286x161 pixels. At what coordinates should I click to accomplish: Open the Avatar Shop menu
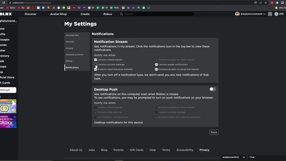59,14
